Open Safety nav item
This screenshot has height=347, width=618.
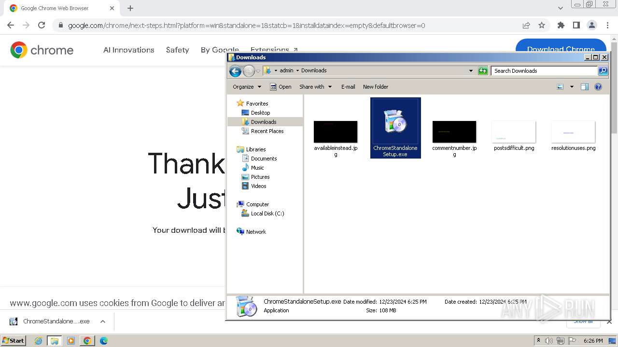point(177,50)
